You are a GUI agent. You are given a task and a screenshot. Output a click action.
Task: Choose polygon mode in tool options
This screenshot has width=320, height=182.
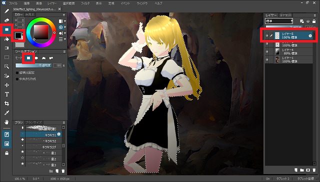(43, 58)
